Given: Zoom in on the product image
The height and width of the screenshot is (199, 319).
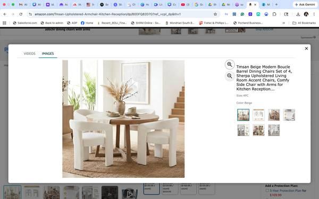Looking at the screenshot, I should click(x=230, y=65).
